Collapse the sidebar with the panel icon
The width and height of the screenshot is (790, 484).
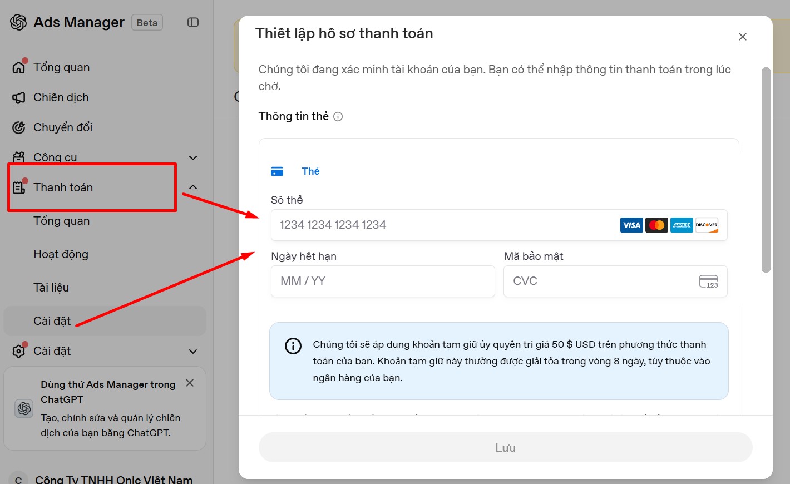point(193,22)
